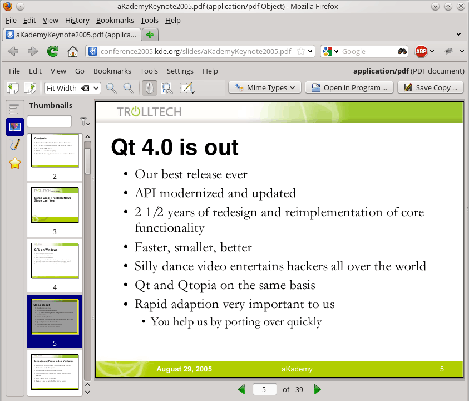Select the Zoom selection tool
The height and width of the screenshot is (401, 469).
click(x=167, y=88)
